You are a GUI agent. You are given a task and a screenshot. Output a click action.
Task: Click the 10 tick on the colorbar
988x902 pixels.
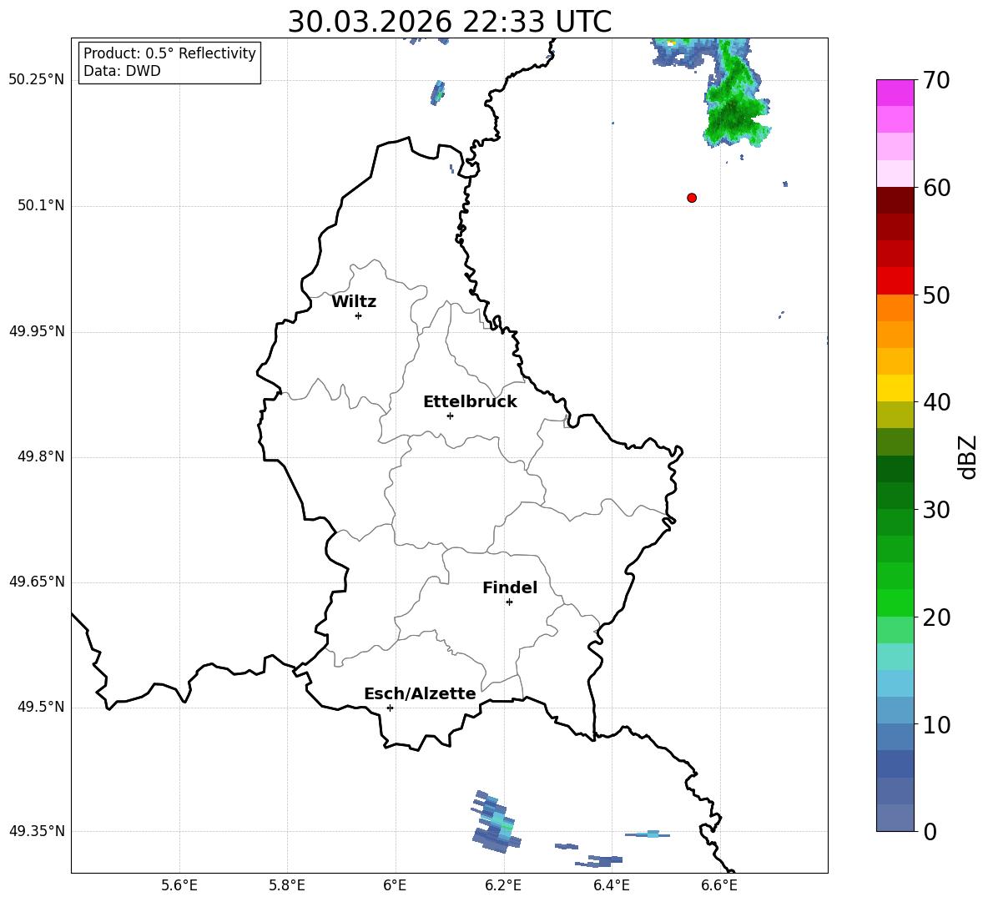935,724
